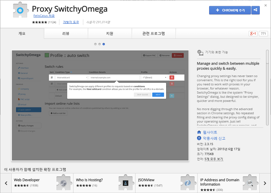Viewport: 271px width, 193px height.
Task: Click the Web Developer gear puzzle icon
Action: (x=64, y=183)
